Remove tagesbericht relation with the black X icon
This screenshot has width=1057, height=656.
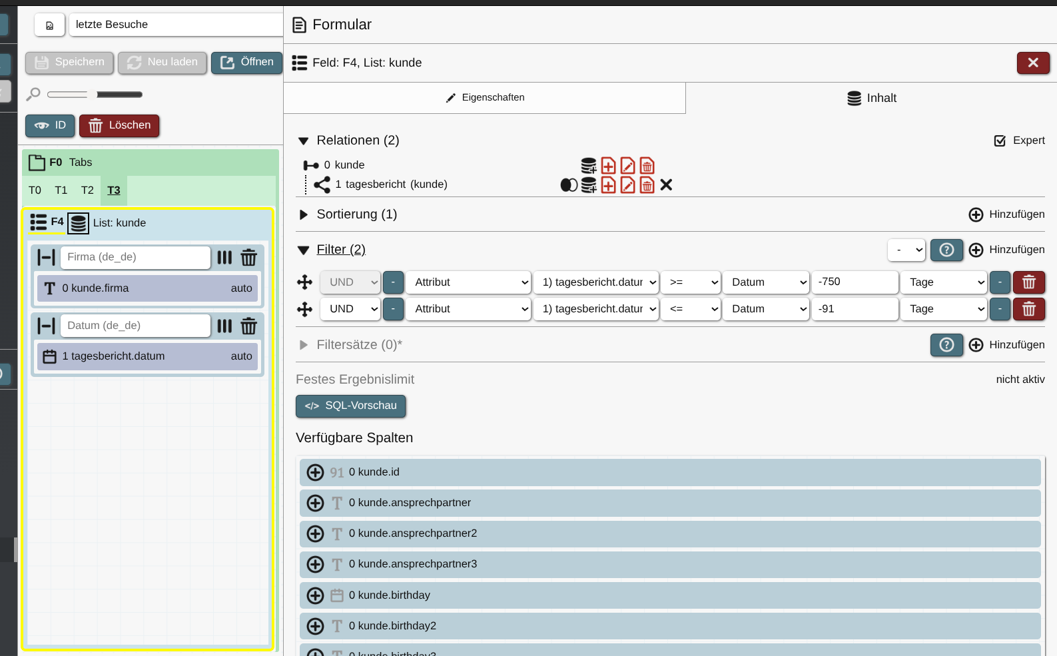[x=666, y=185]
